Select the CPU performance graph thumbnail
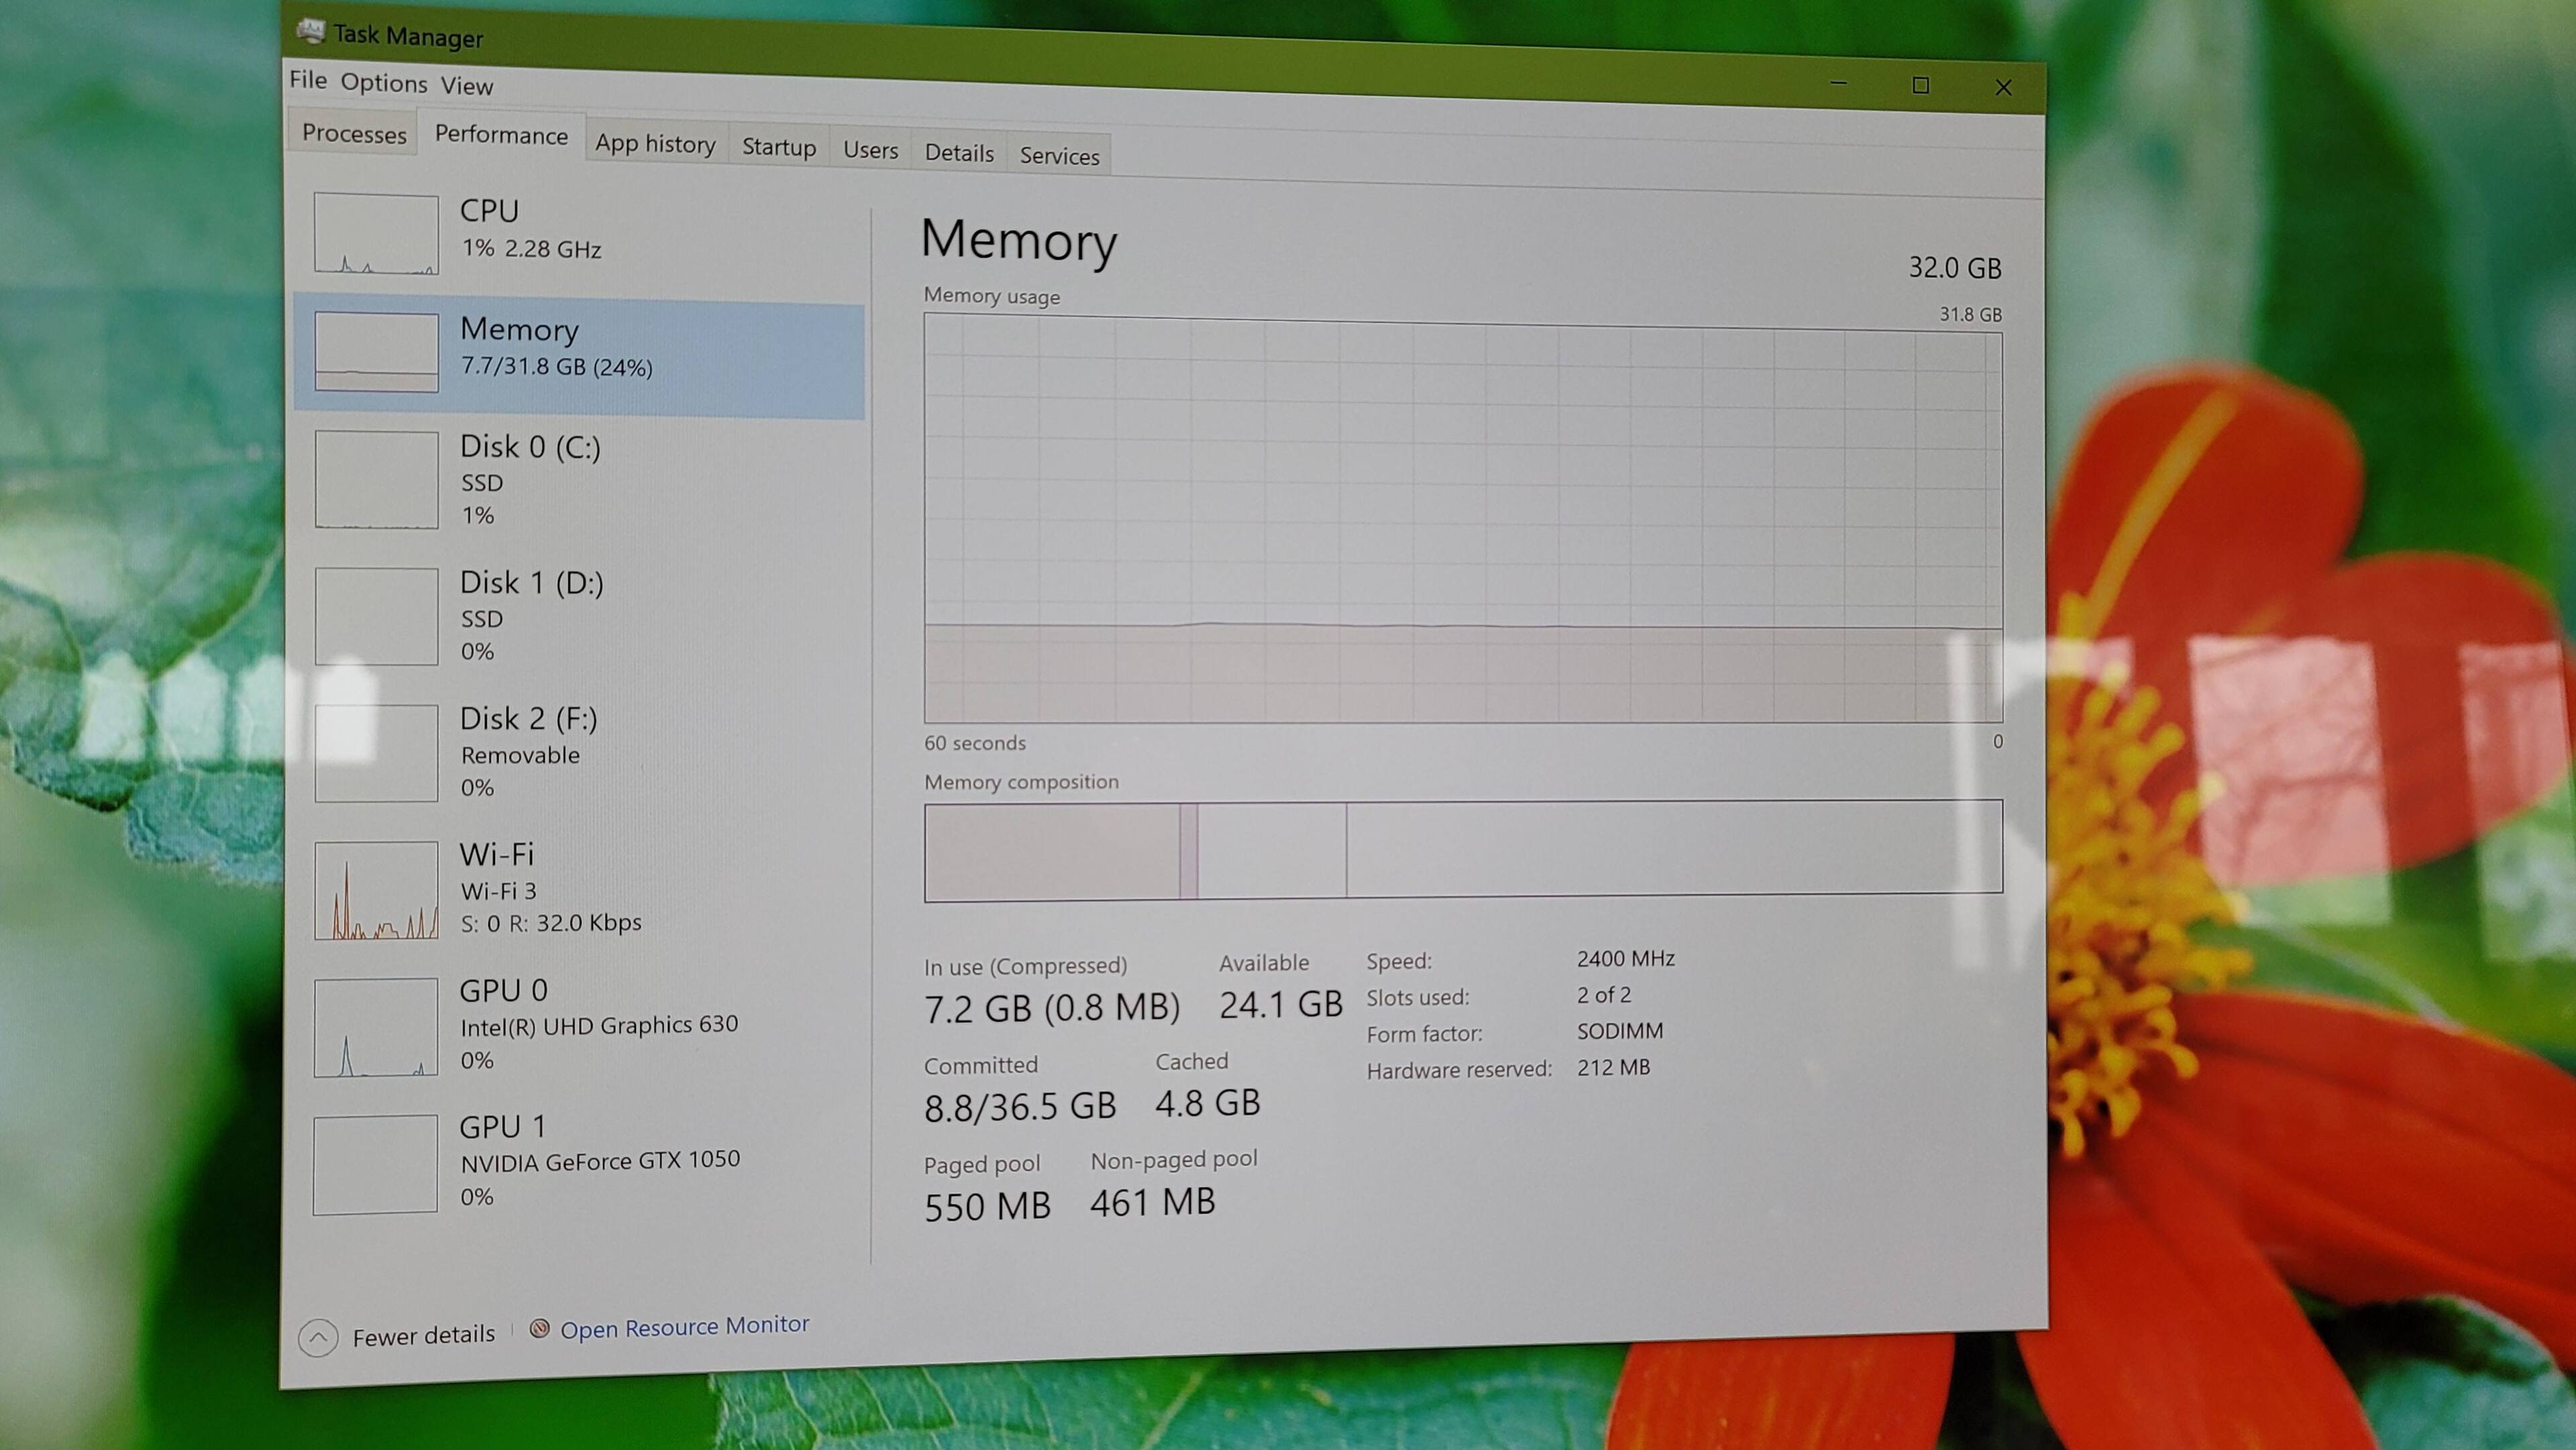 tap(376, 233)
